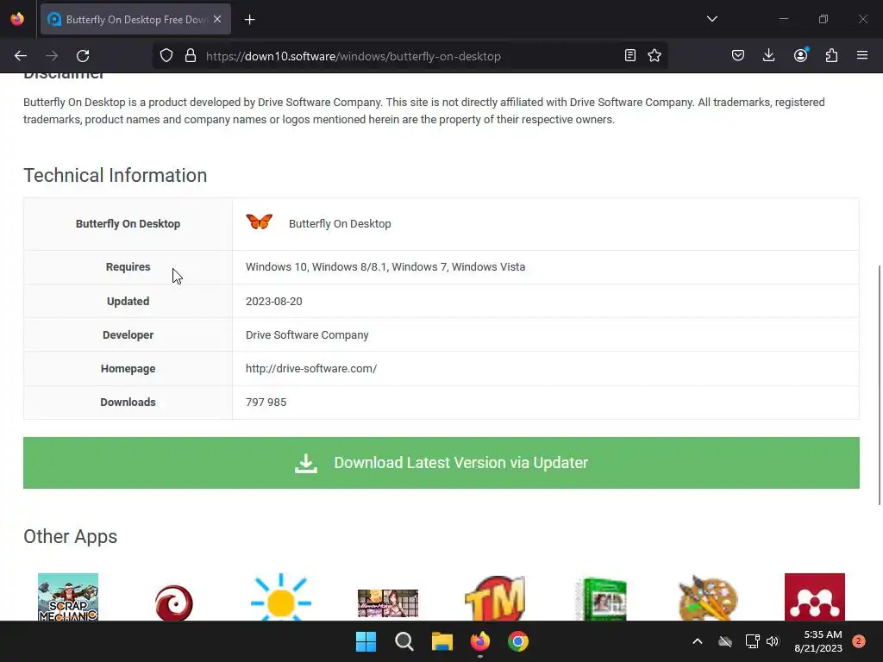Viewport: 883px width, 662px height.
Task: Select the 797 985 downloads count
Action: pos(266,402)
